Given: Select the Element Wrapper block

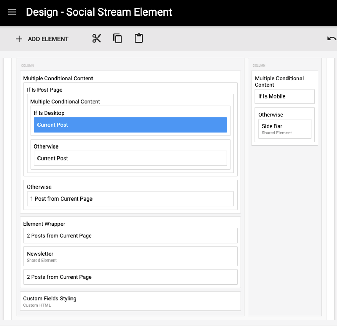Looking at the screenshot, I should click(44, 224).
